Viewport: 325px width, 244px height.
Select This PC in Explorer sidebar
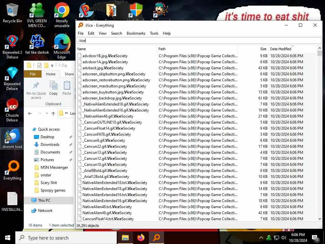pyautogui.click(x=44, y=200)
